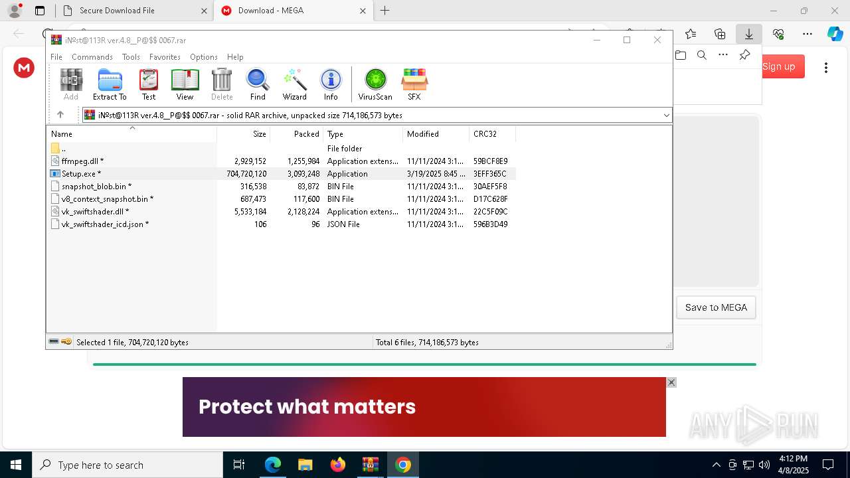Screen dimensions: 850x478
Task: Click the Extract To toolbar icon
Action: [x=110, y=84]
